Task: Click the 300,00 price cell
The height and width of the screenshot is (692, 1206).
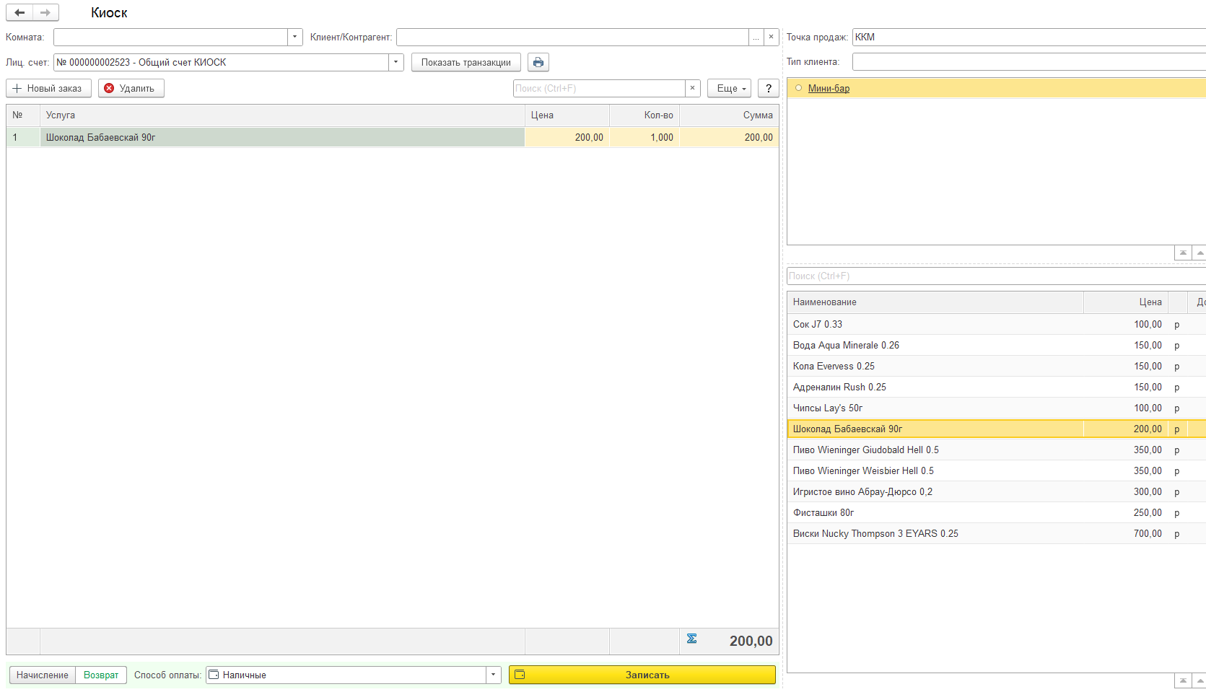Action: point(1126,491)
